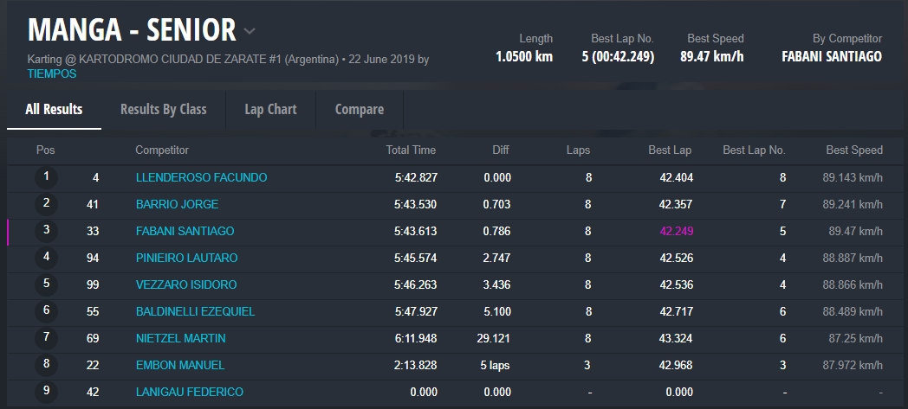The height and width of the screenshot is (409, 908).
Task: Expand the MANGA - SENIOR title dropdown
Action: pos(250,31)
